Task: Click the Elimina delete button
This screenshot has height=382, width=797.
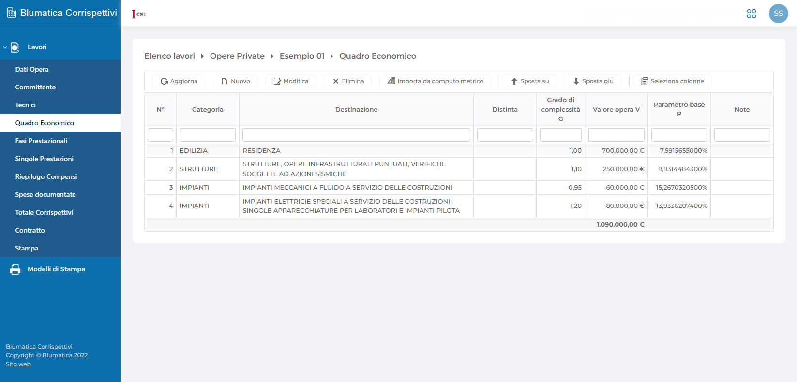Action: pos(348,81)
